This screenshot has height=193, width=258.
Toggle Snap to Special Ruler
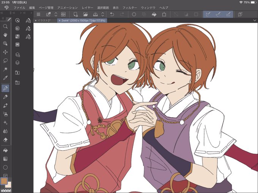coord(218,14)
